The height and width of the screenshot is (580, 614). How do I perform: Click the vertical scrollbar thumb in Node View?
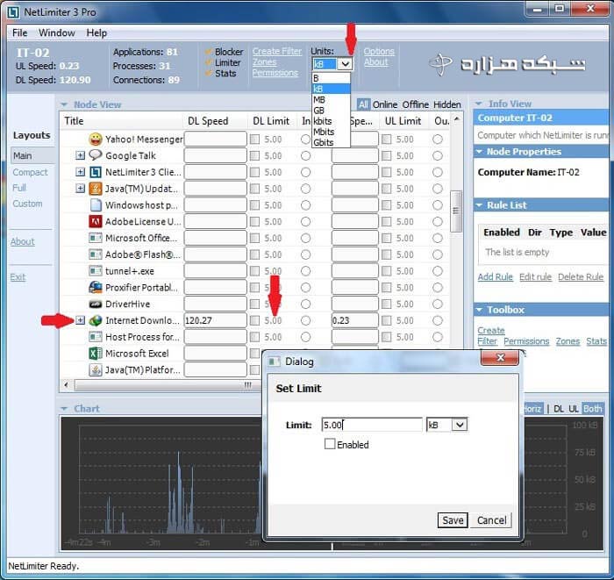(x=456, y=211)
